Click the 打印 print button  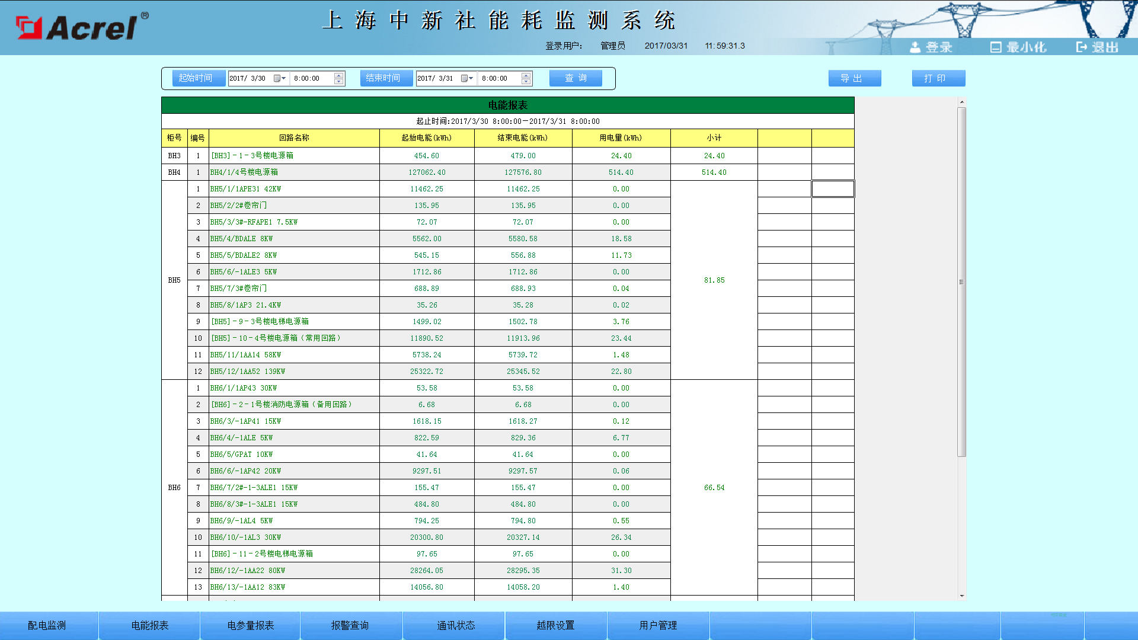[938, 78]
